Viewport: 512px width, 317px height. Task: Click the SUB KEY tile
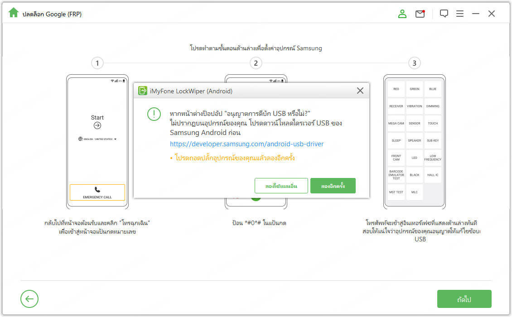click(433, 141)
